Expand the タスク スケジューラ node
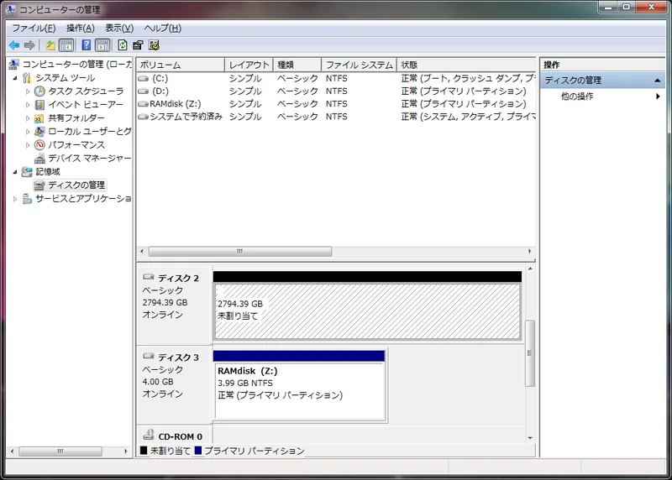672x480 pixels. (x=28, y=91)
